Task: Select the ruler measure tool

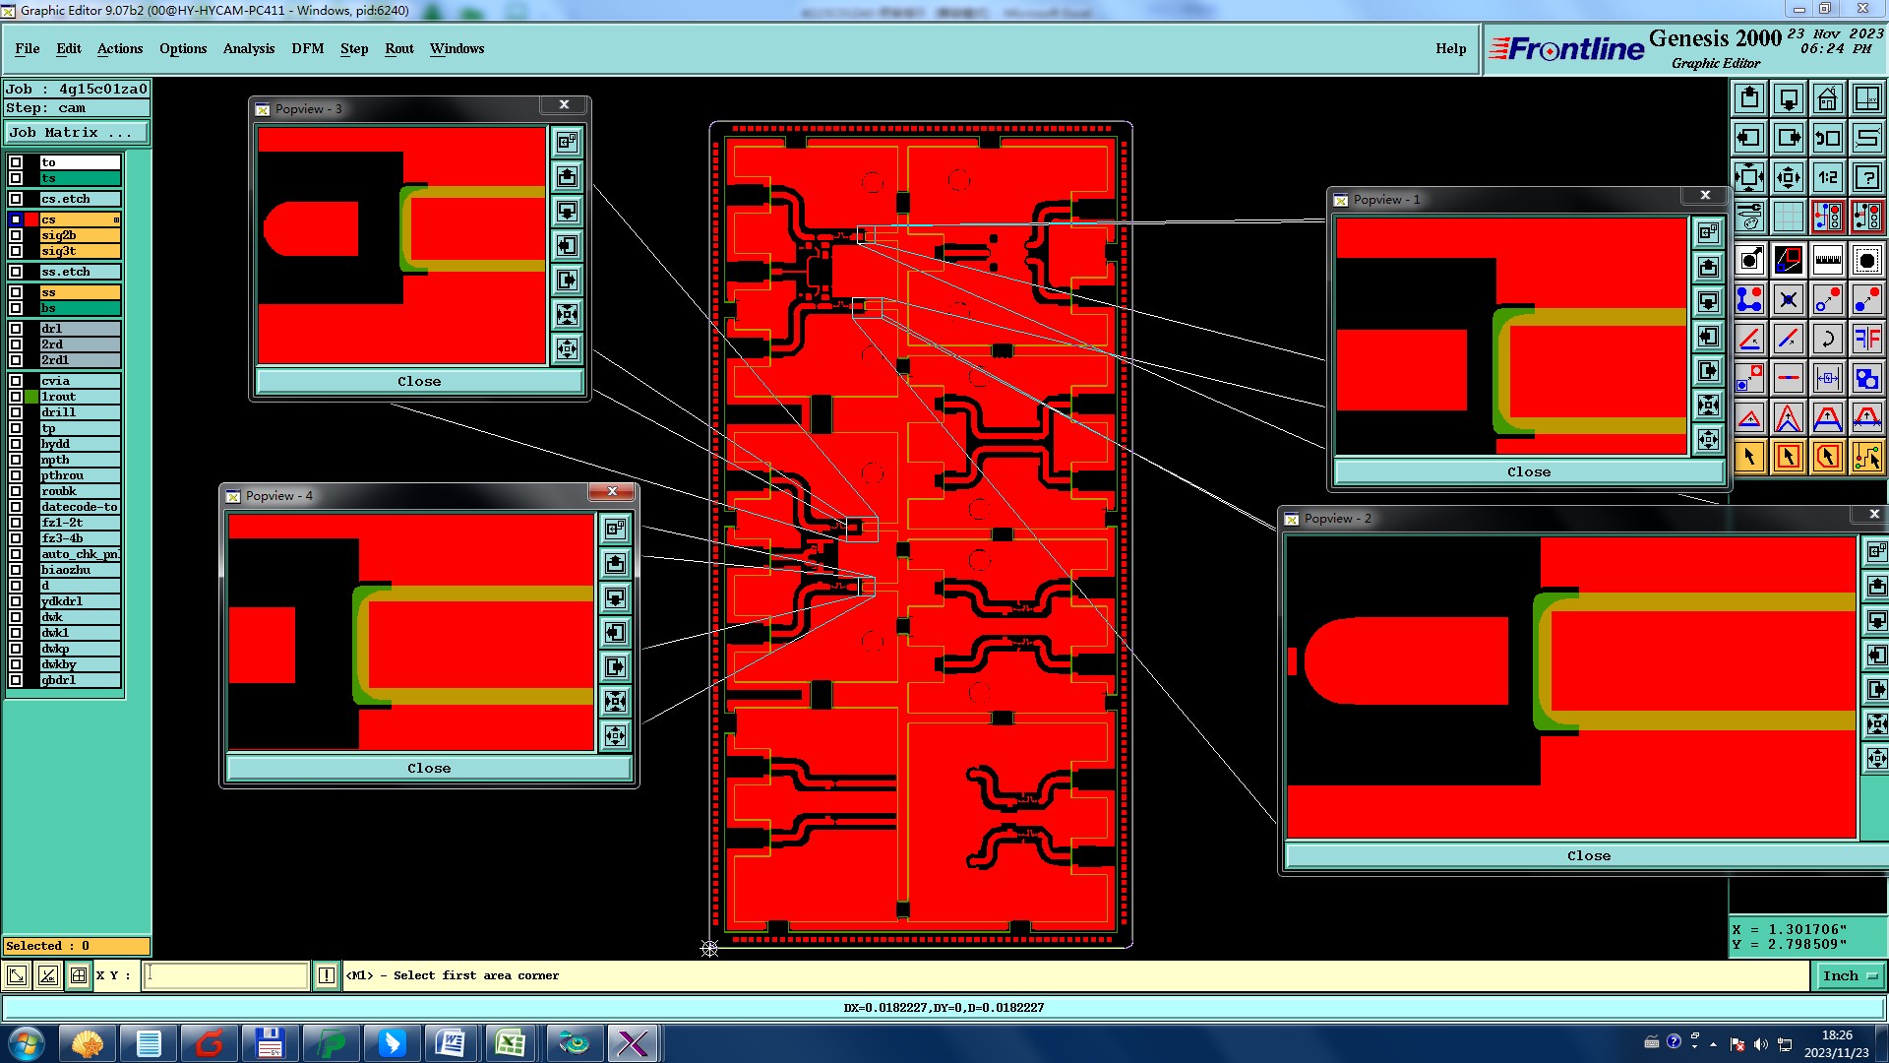Action: (1827, 261)
